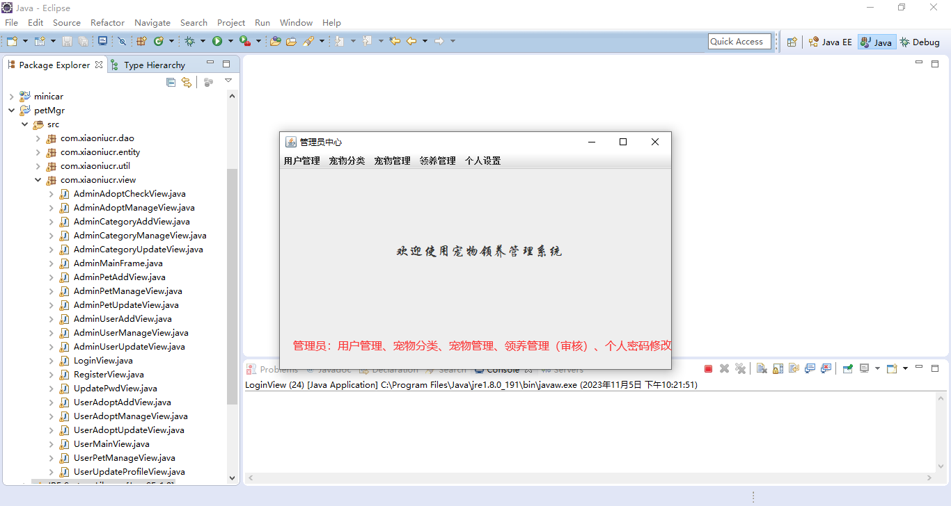Maximize the Console panel
Screen dimensions: 951x506
pyautogui.click(x=935, y=368)
